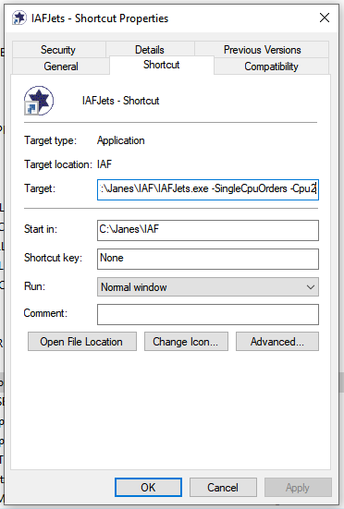This screenshot has width=344, height=509.
Task: Click the 'Application' target type value
Action: coord(121,140)
